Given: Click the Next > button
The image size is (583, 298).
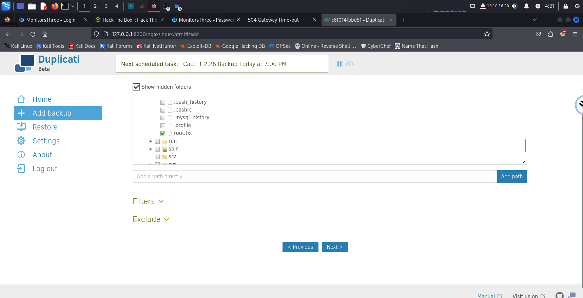Looking at the screenshot, I should coord(334,247).
